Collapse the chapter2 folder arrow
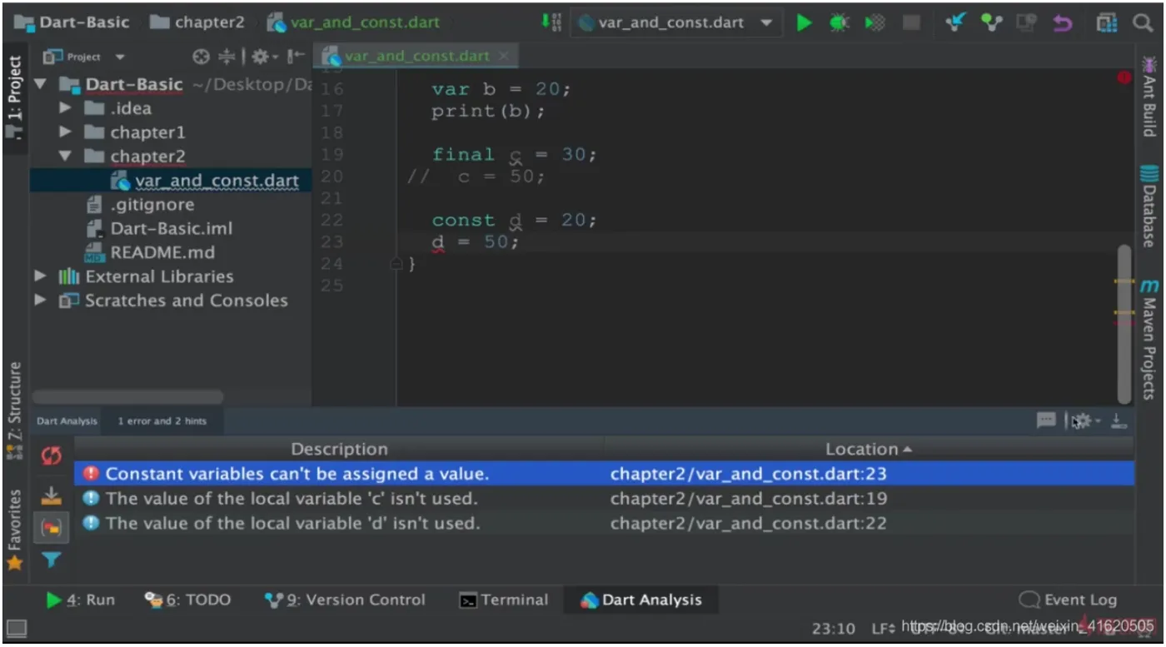The width and height of the screenshot is (1166, 647). pyautogui.click(x=65, y=156)
